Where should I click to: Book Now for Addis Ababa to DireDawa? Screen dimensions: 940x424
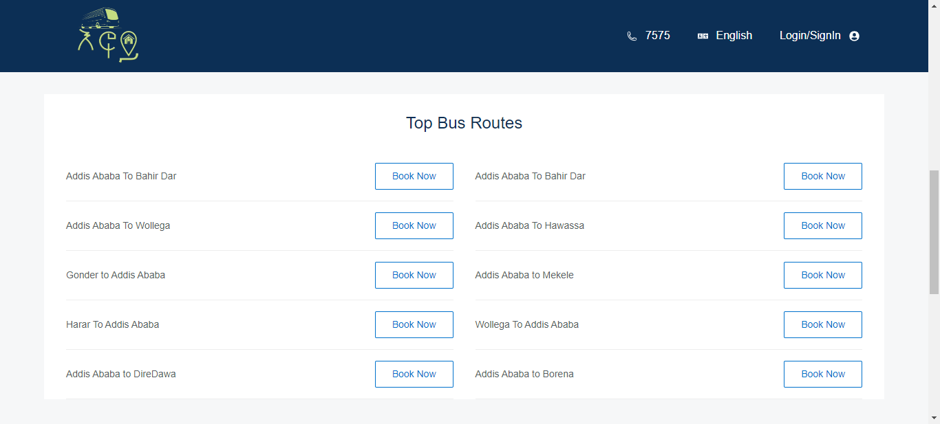414,374
